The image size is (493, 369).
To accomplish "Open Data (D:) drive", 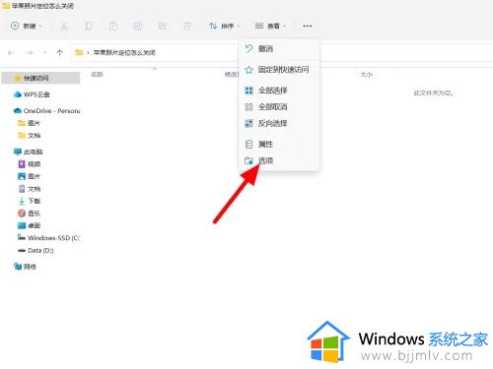I will click(x=35, y=250).
